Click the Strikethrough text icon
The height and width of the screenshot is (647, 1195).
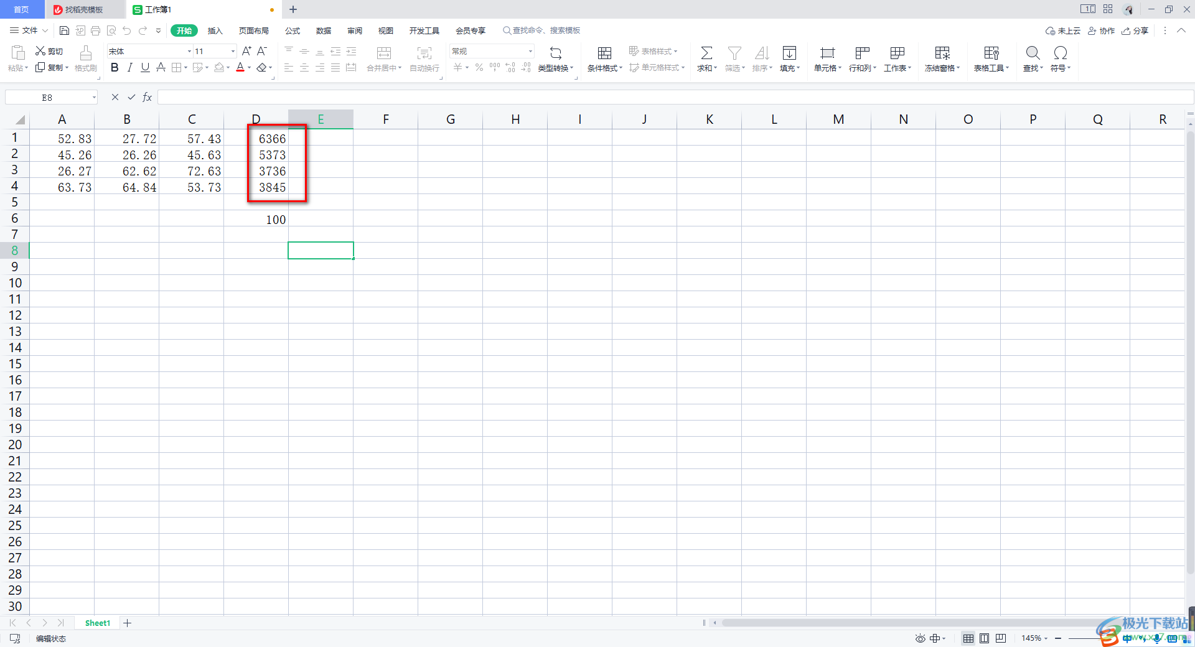pos(161,67)
